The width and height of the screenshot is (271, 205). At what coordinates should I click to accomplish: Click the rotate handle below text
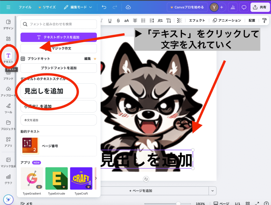[146, 179]
